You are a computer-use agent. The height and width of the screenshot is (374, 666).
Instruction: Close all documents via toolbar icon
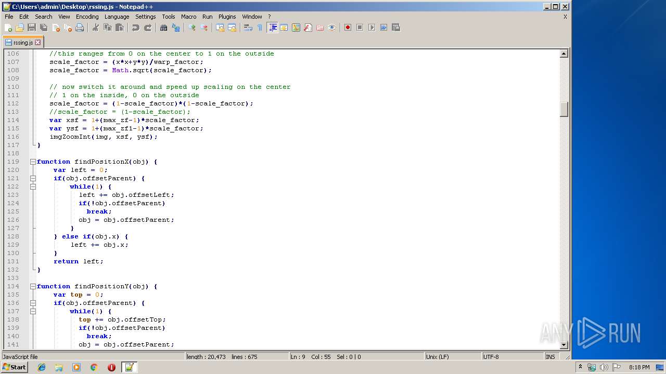click(x=68, y=28)
